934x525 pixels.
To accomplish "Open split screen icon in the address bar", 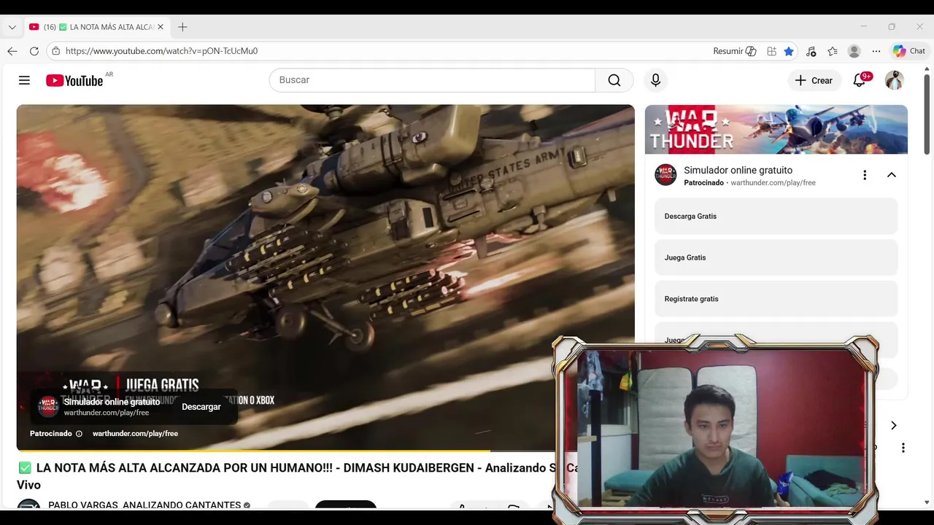I will tap(771, 51).
